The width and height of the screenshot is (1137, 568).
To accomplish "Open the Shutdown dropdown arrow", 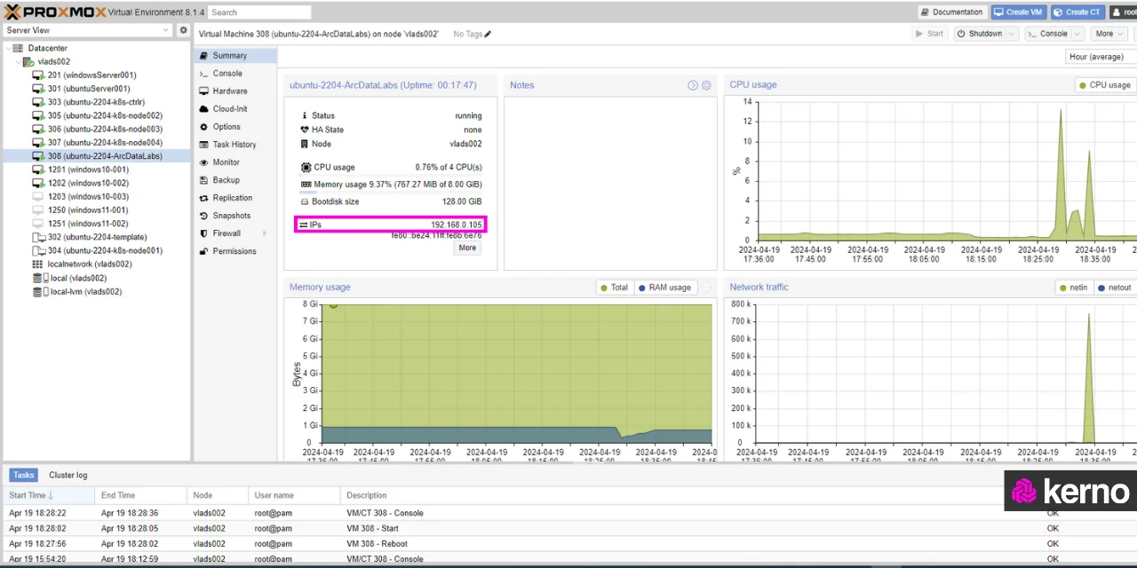I will coord(1013,34).
